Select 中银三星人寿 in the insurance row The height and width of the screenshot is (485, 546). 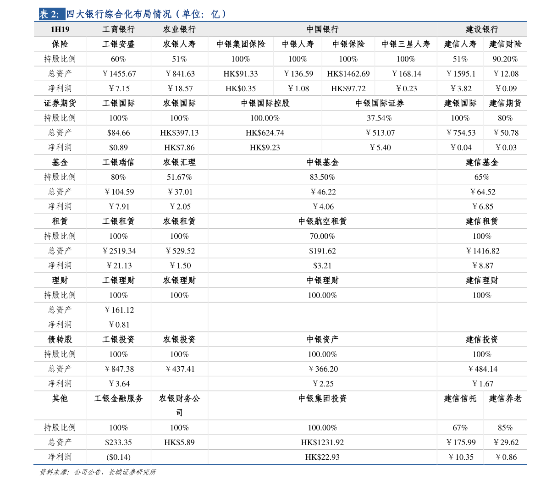(x=406, y=44)
